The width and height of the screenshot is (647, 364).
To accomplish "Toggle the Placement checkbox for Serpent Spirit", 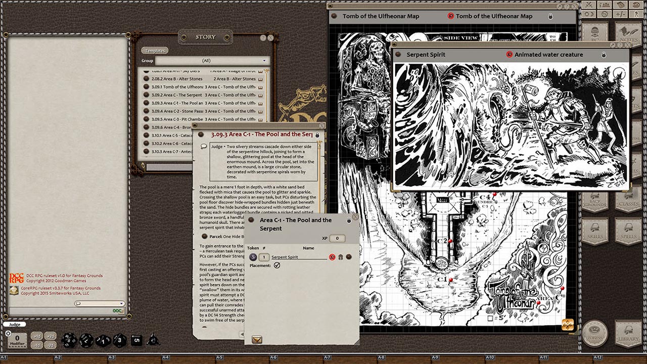I will [277, 265].
